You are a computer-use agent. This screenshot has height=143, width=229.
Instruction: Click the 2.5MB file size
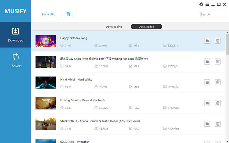[x=103, y=46]
